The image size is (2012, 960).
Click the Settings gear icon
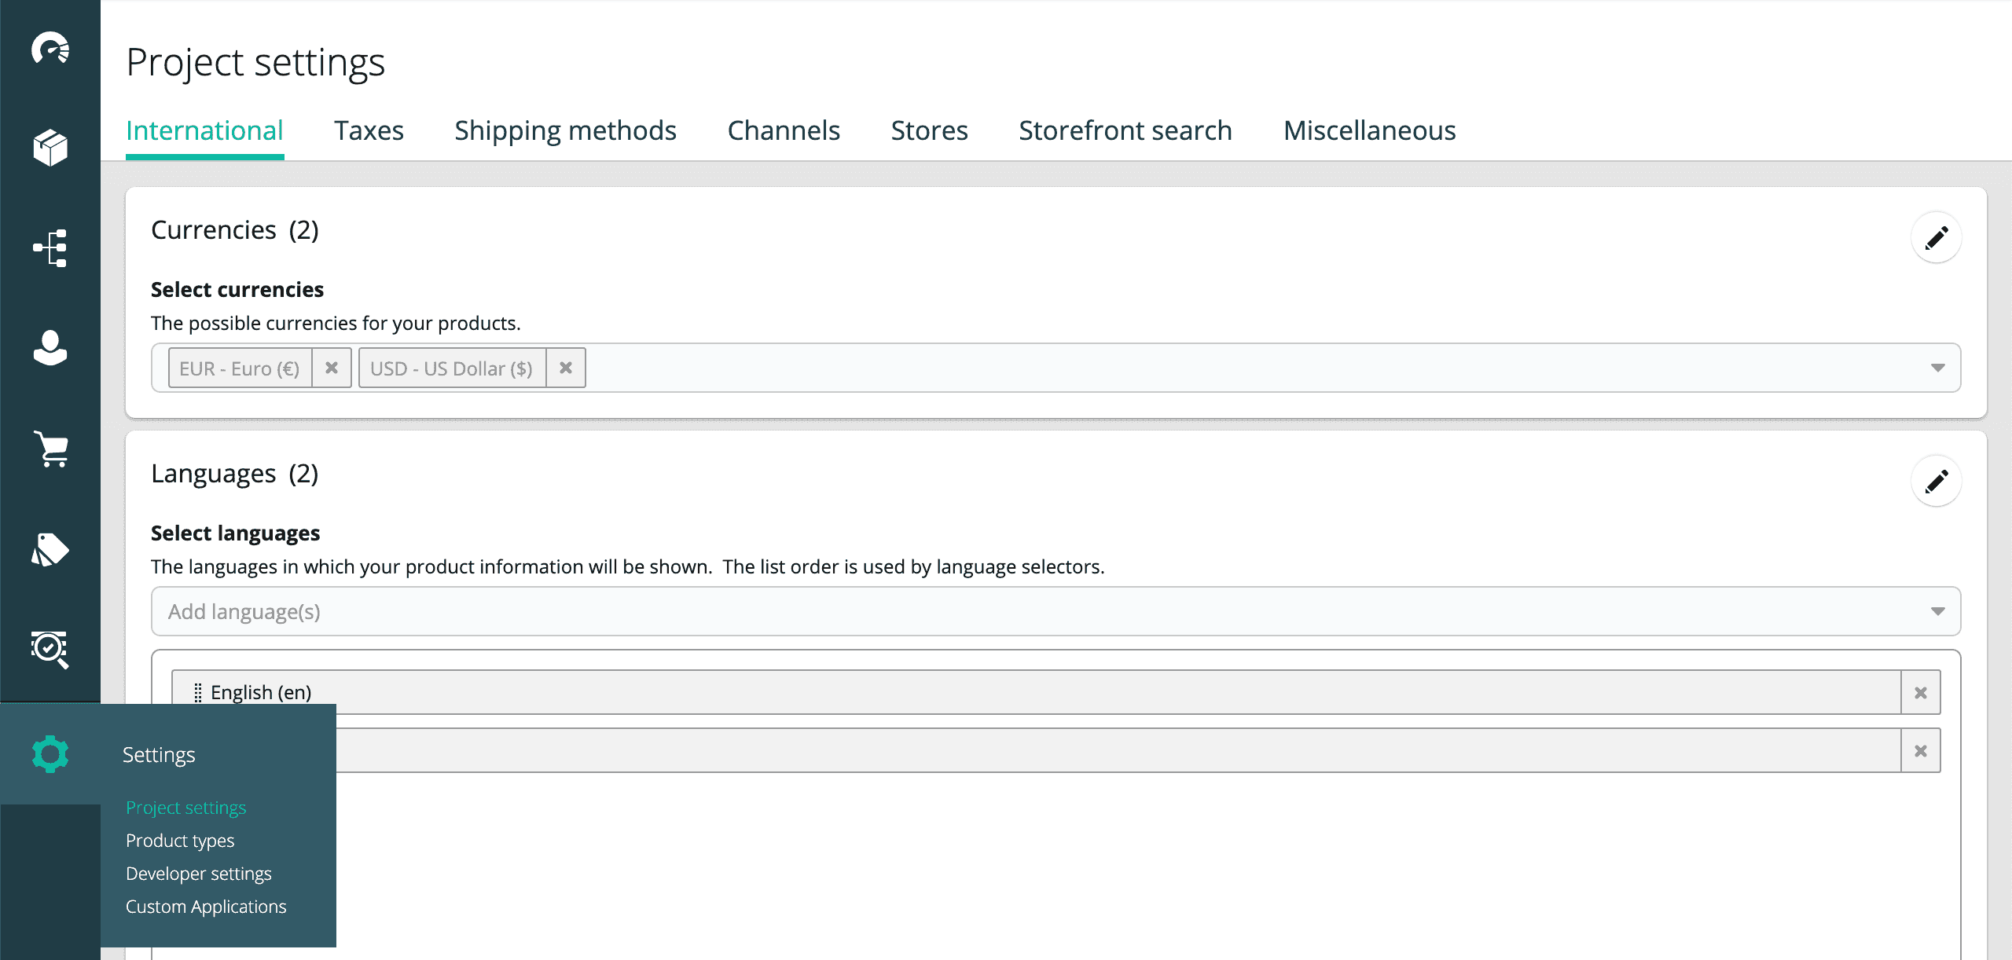point(50,754)
